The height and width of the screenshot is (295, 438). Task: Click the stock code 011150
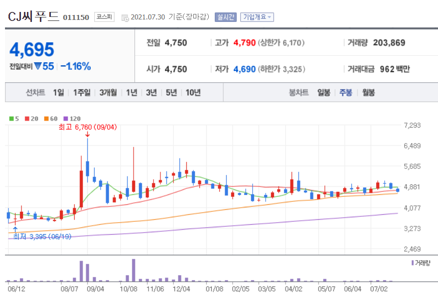coord(76,17)
